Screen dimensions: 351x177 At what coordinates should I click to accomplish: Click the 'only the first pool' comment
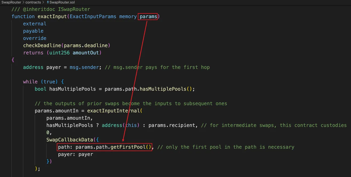click(x=226, y=147)
